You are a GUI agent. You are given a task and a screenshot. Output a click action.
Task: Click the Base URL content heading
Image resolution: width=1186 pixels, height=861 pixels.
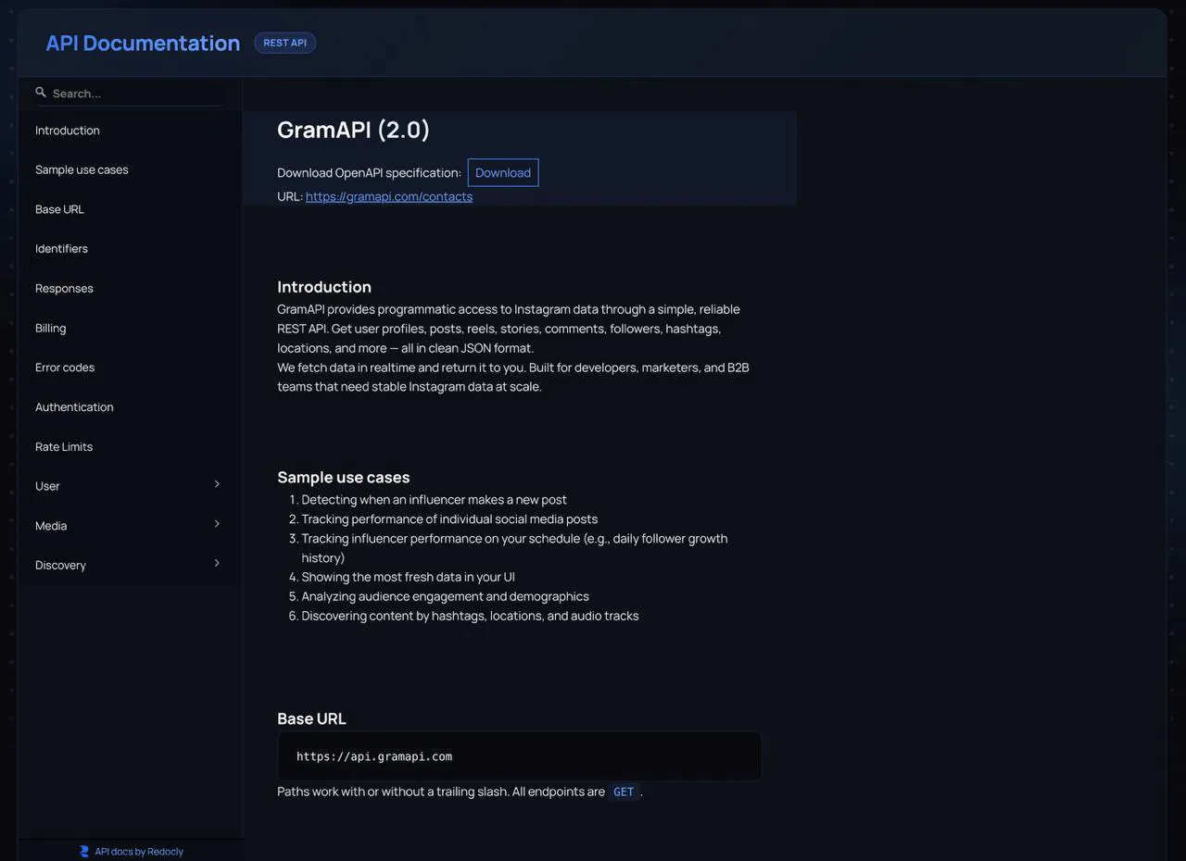coord(311,718)
